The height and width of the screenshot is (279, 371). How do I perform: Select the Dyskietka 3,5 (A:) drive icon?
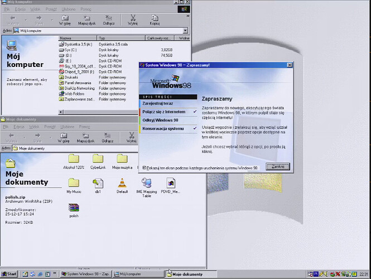pyautogui.click(x=61, y=44)
